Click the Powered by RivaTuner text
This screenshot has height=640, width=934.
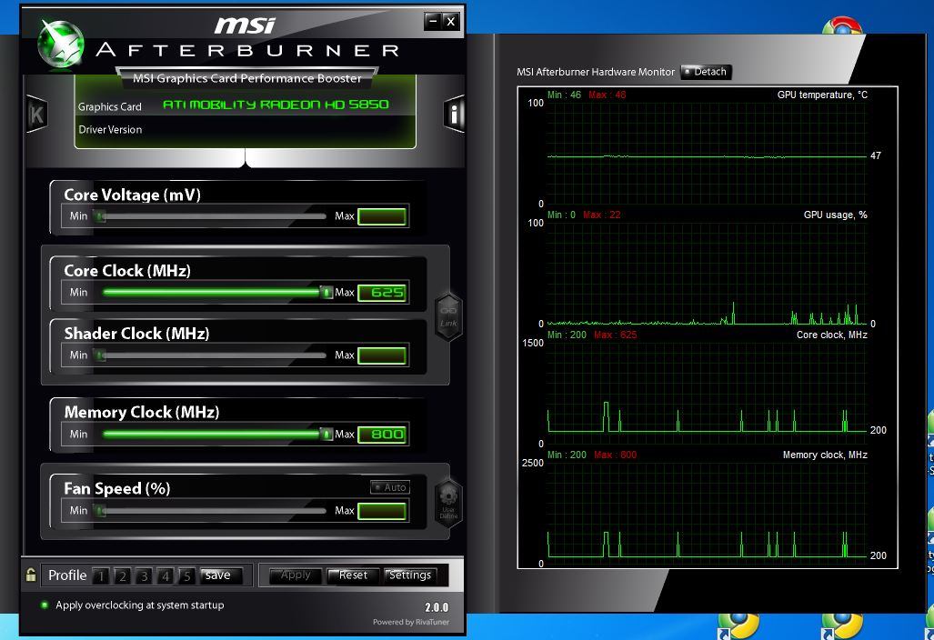(411, 622)
